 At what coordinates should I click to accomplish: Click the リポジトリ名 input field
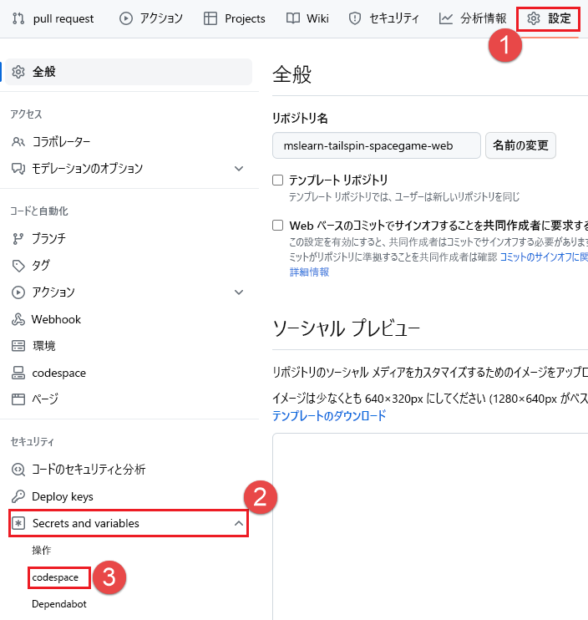tap(376, 145)
